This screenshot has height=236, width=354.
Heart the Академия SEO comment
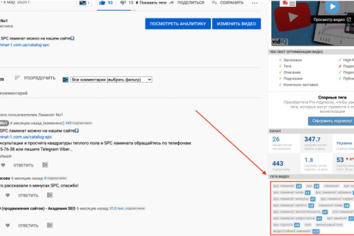pyautogui.click(x=8, y=225)
